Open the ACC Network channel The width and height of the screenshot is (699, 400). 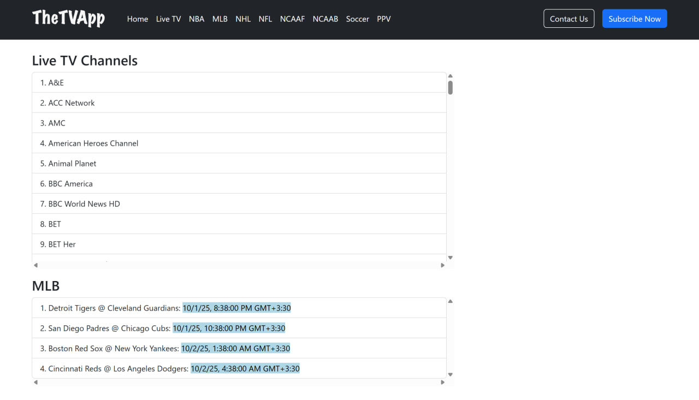pyautogui.click(x=72, y=103)
